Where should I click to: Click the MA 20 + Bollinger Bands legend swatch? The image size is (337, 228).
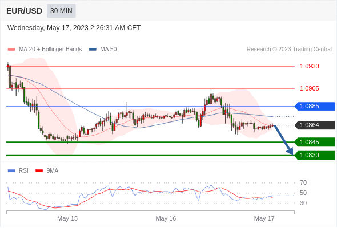point(11,50)
